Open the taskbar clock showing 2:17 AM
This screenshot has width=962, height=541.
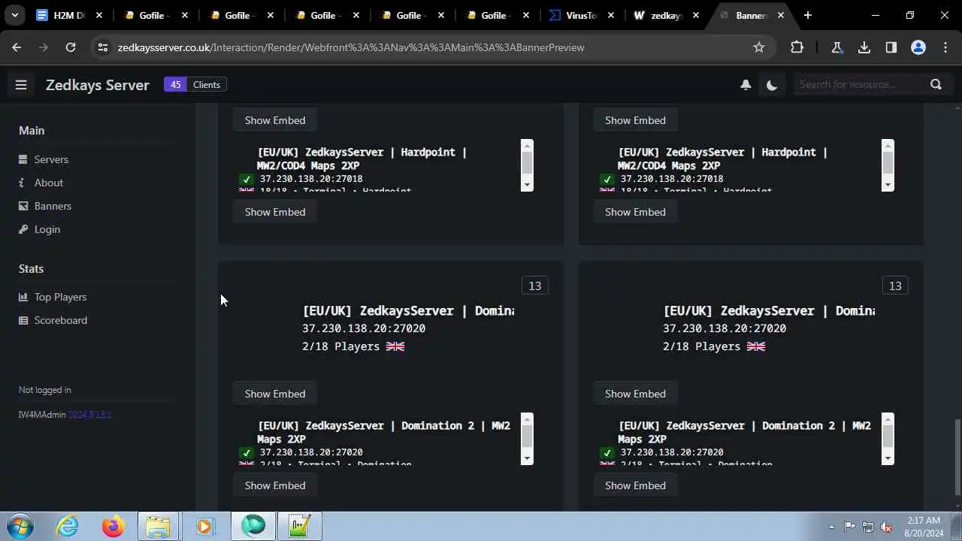point(924,527)
